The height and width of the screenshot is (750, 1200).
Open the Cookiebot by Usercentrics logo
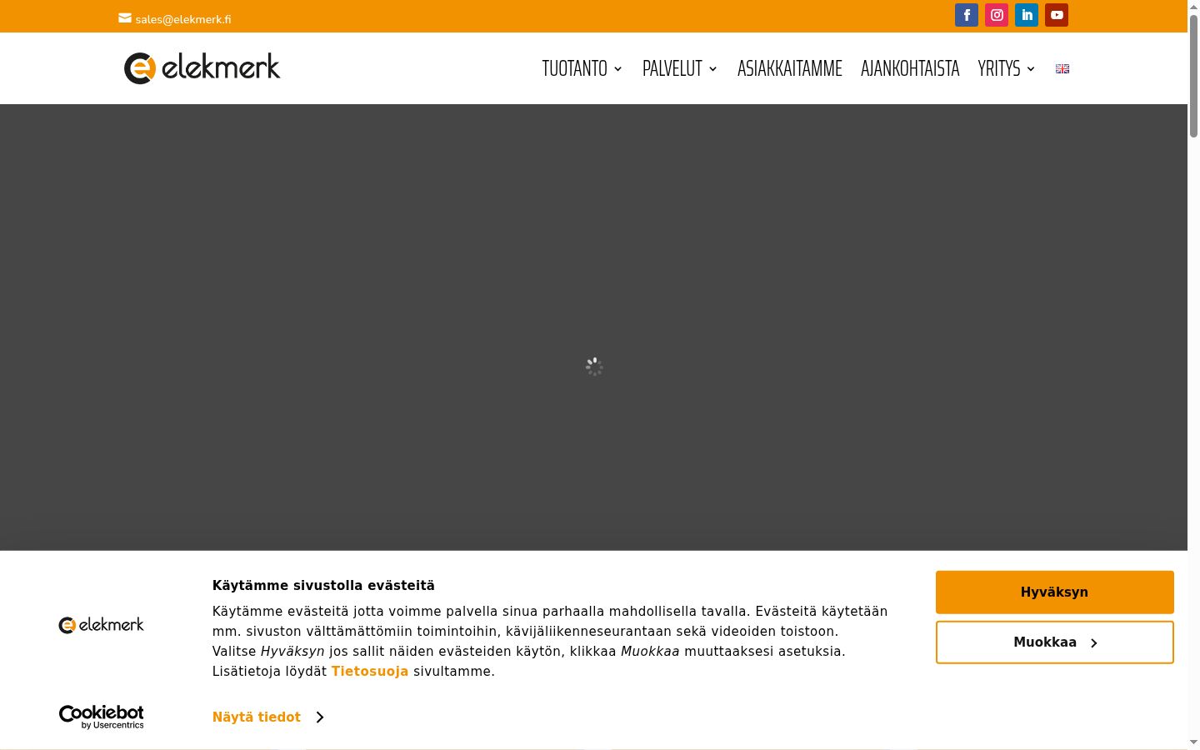point(101,717)
